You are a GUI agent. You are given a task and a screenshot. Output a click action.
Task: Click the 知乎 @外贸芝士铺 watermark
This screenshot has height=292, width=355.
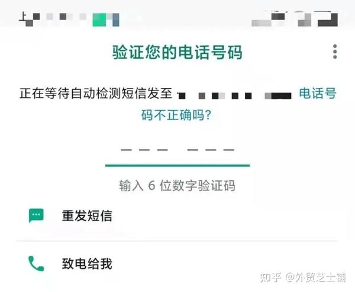[x=303, y=277]
